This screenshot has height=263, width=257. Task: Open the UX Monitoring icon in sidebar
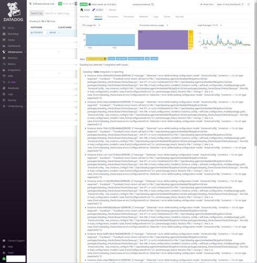(4, 106)
